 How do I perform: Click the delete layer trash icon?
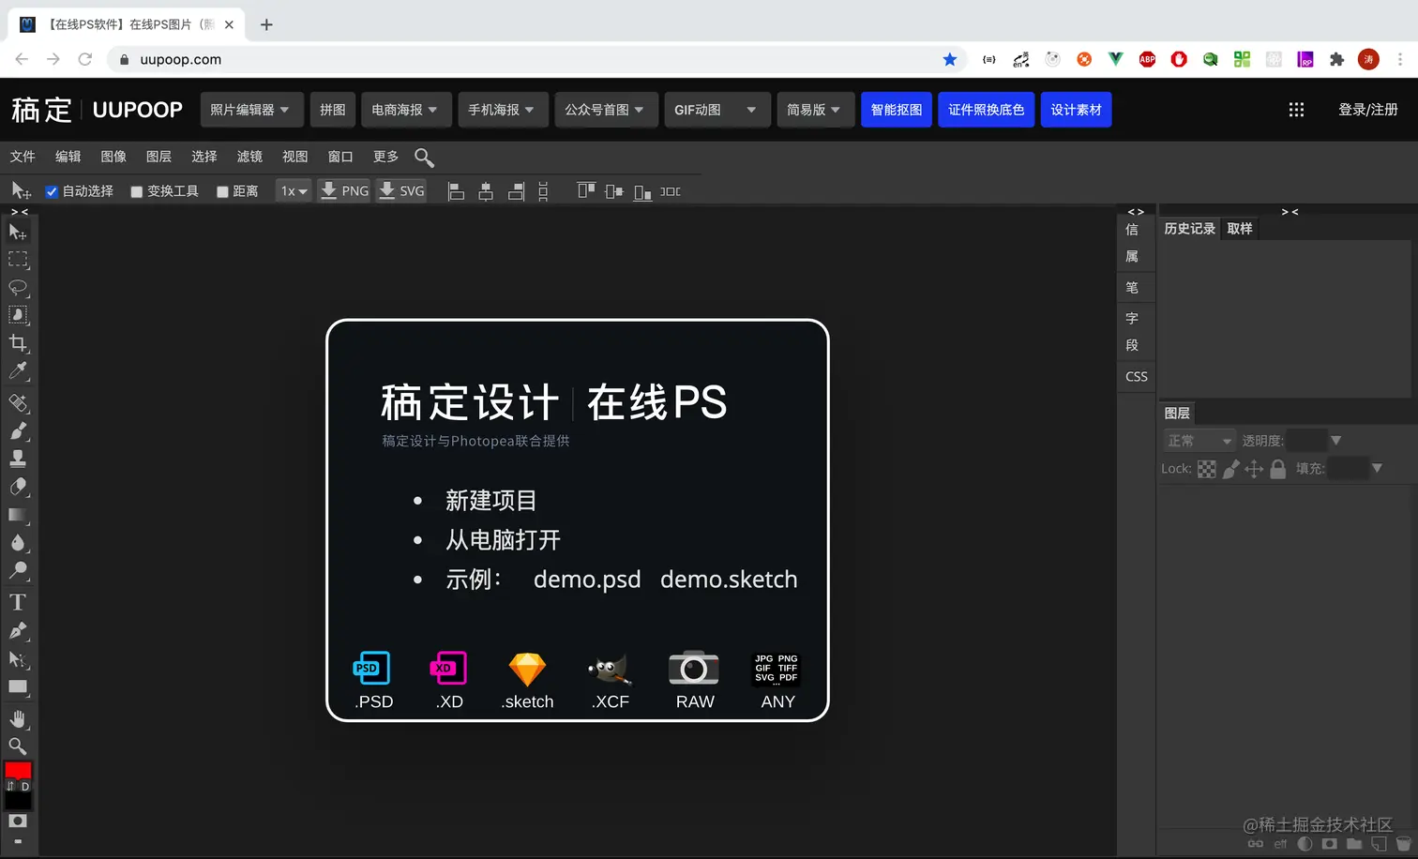coord(1404,844)
